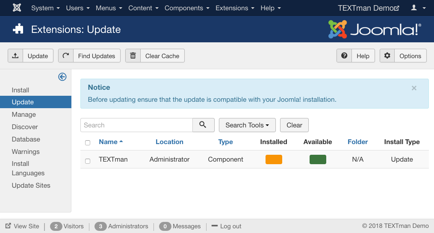The image size is (434, 233).
Task: Focus the Search input field
Action: [136, 125]
